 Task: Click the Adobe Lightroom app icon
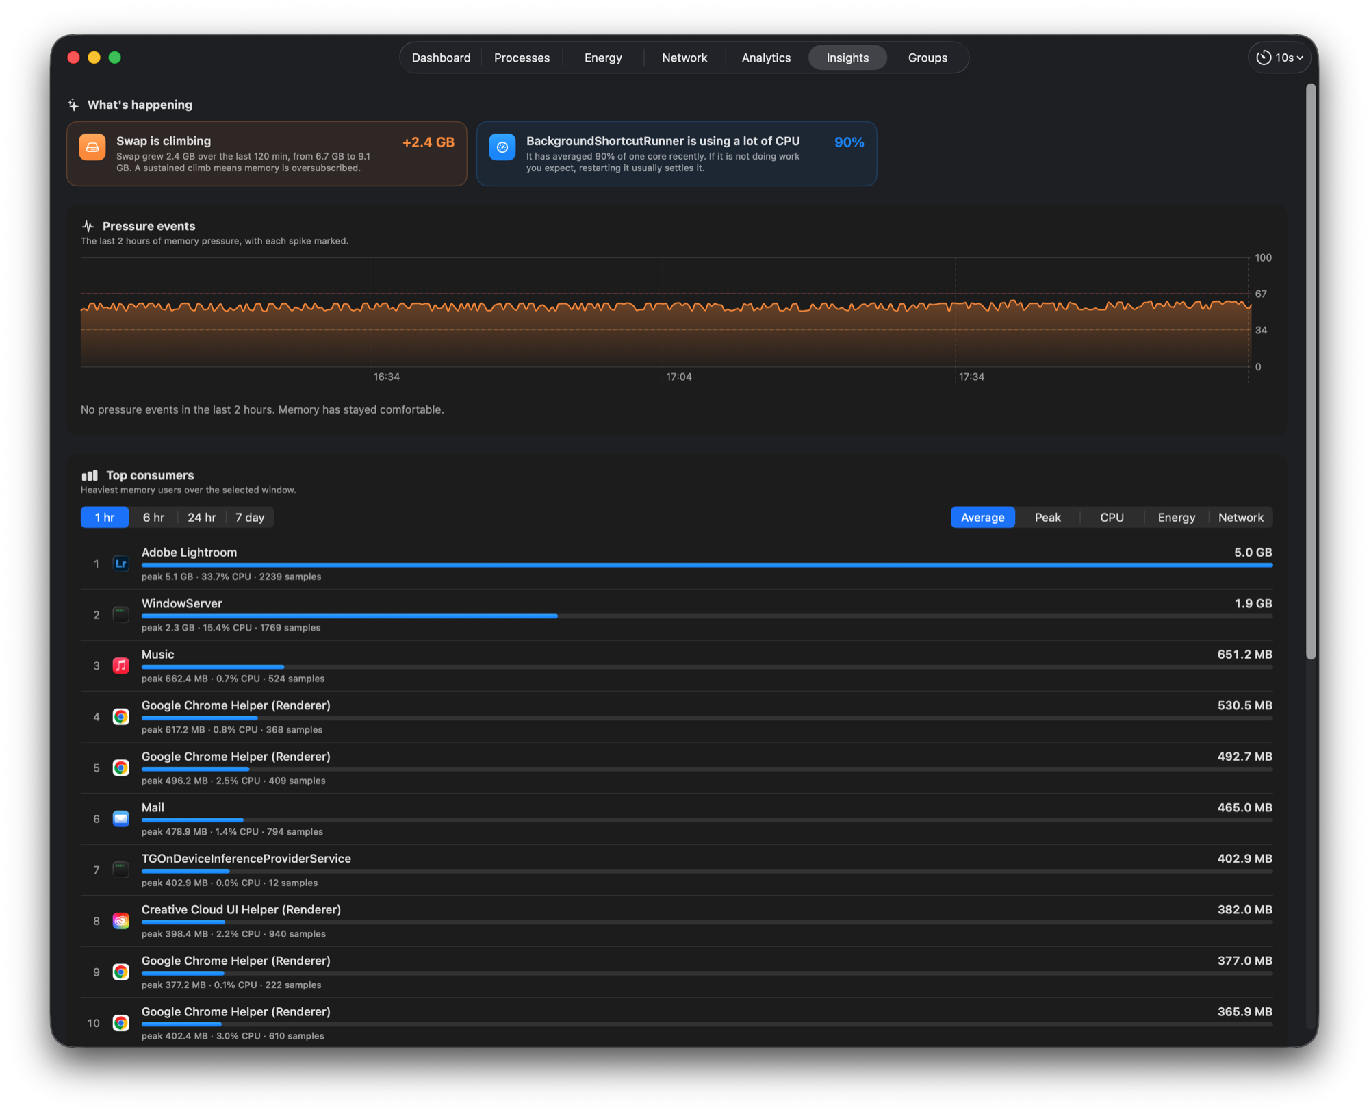click(121, 564)
